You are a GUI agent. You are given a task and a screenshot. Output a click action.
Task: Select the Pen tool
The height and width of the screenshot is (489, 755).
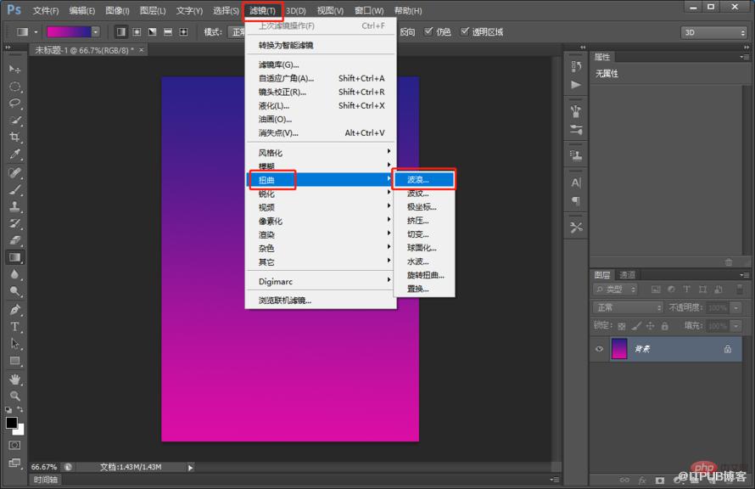[15, 309]
